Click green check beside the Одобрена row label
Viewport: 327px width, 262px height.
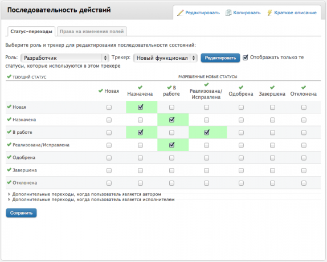[x=9, y=157]
